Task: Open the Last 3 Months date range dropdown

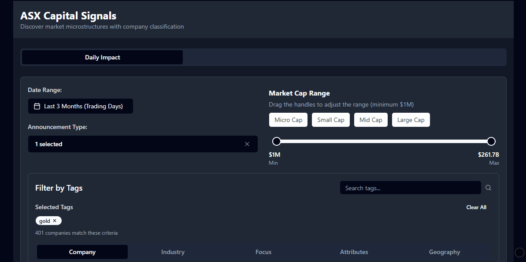Action: pos(81,107)
